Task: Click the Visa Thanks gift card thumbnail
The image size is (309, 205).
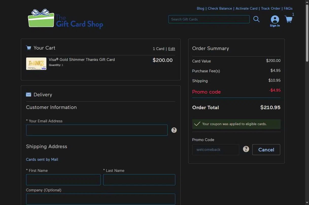Action: [x=36, y=64]
